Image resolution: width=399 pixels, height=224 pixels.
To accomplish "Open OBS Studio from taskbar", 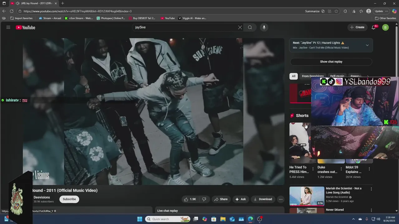I will (x=260, y=219).
